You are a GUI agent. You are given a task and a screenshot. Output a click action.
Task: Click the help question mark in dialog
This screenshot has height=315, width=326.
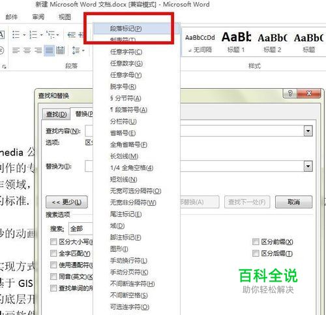point(290,93)
